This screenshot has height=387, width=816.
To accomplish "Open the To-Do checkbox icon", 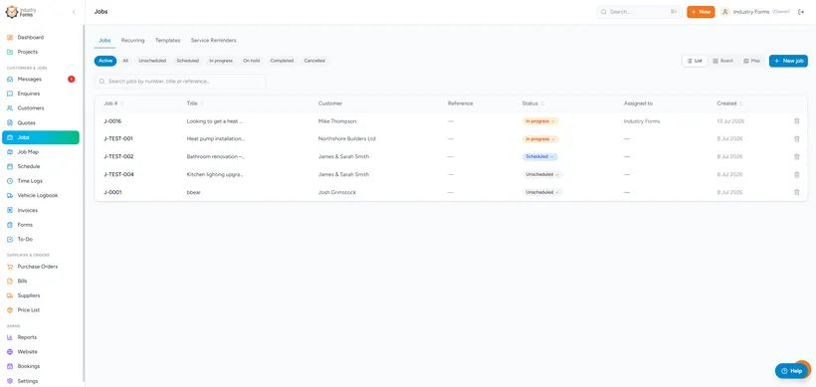I will tap(10, 240).
